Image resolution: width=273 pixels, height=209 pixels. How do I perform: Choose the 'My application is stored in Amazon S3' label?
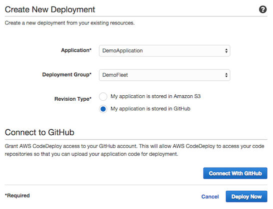pyautogui.click(x=155, y=96)
